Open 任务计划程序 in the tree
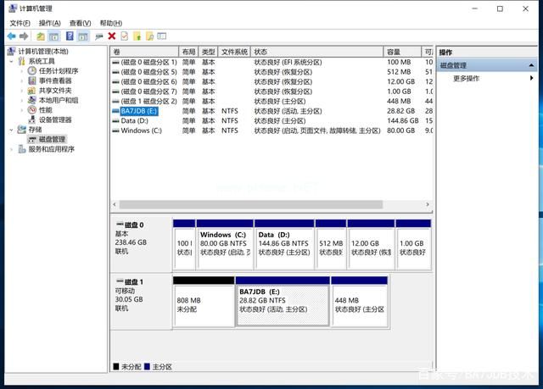 [x=58, y=71]
